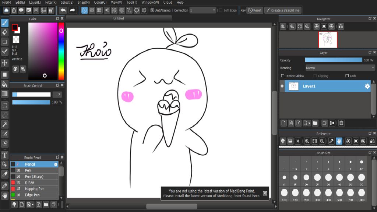Select the Move tool
The height and width of the screenshot is (212, 377).
pyautogui.click(x=4, y=63)
